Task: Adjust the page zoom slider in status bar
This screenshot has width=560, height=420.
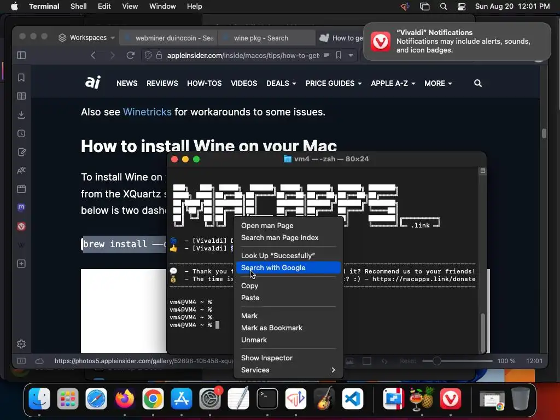Action: tap(457, 361)
